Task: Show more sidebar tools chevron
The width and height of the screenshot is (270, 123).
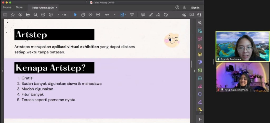Action: 200,113
